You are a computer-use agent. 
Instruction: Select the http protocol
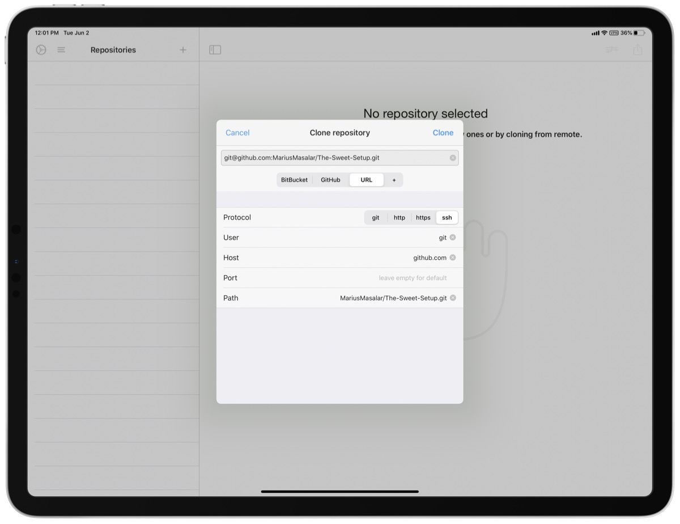[x=399, y=218]
